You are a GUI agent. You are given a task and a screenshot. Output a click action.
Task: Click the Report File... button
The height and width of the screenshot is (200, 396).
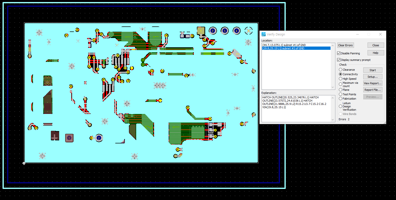(373, 90)
